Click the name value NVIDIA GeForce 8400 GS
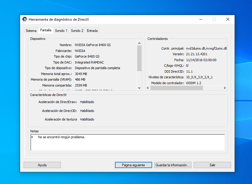This screenshot has width=252, height=184. (93, 45)
